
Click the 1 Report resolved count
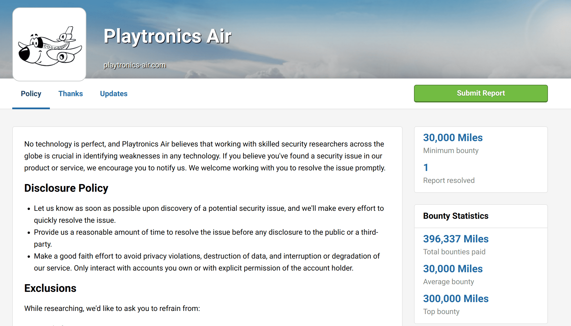(426, 168)
